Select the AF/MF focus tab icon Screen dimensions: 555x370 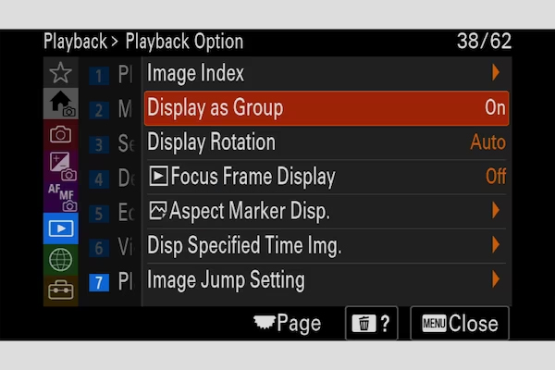pos(60,197)
